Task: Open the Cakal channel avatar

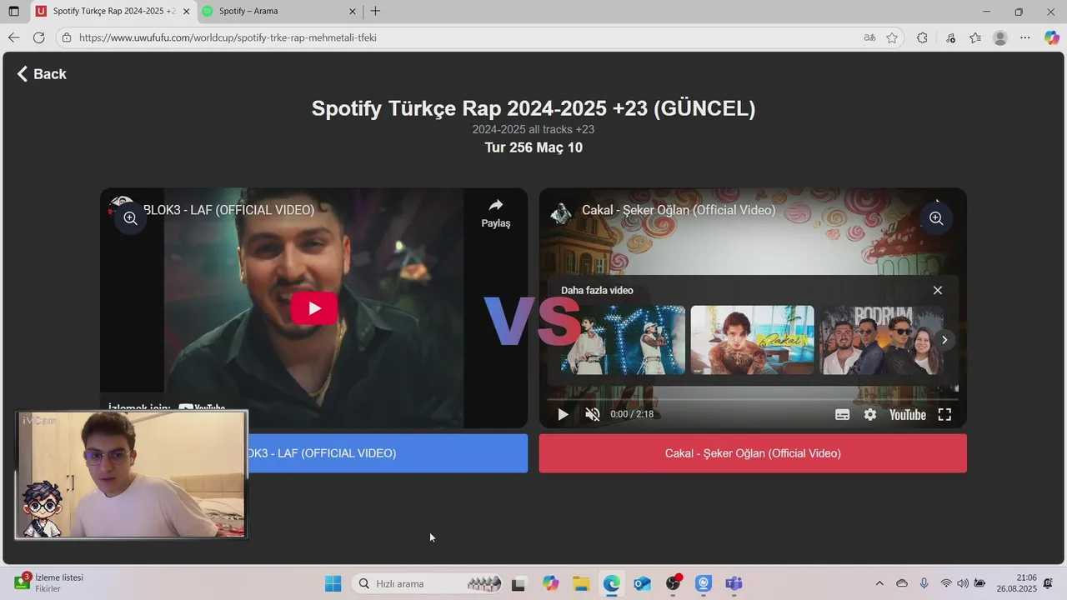Action: pyautogui.click(x=562, y=212)
